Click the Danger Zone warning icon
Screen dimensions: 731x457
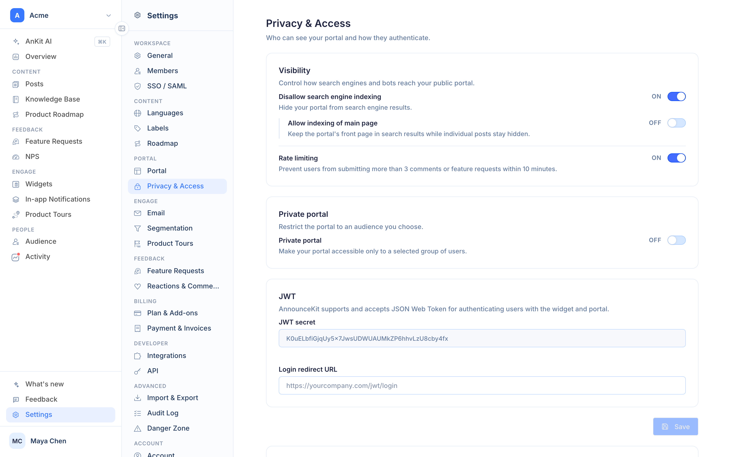tap(138, 429)
